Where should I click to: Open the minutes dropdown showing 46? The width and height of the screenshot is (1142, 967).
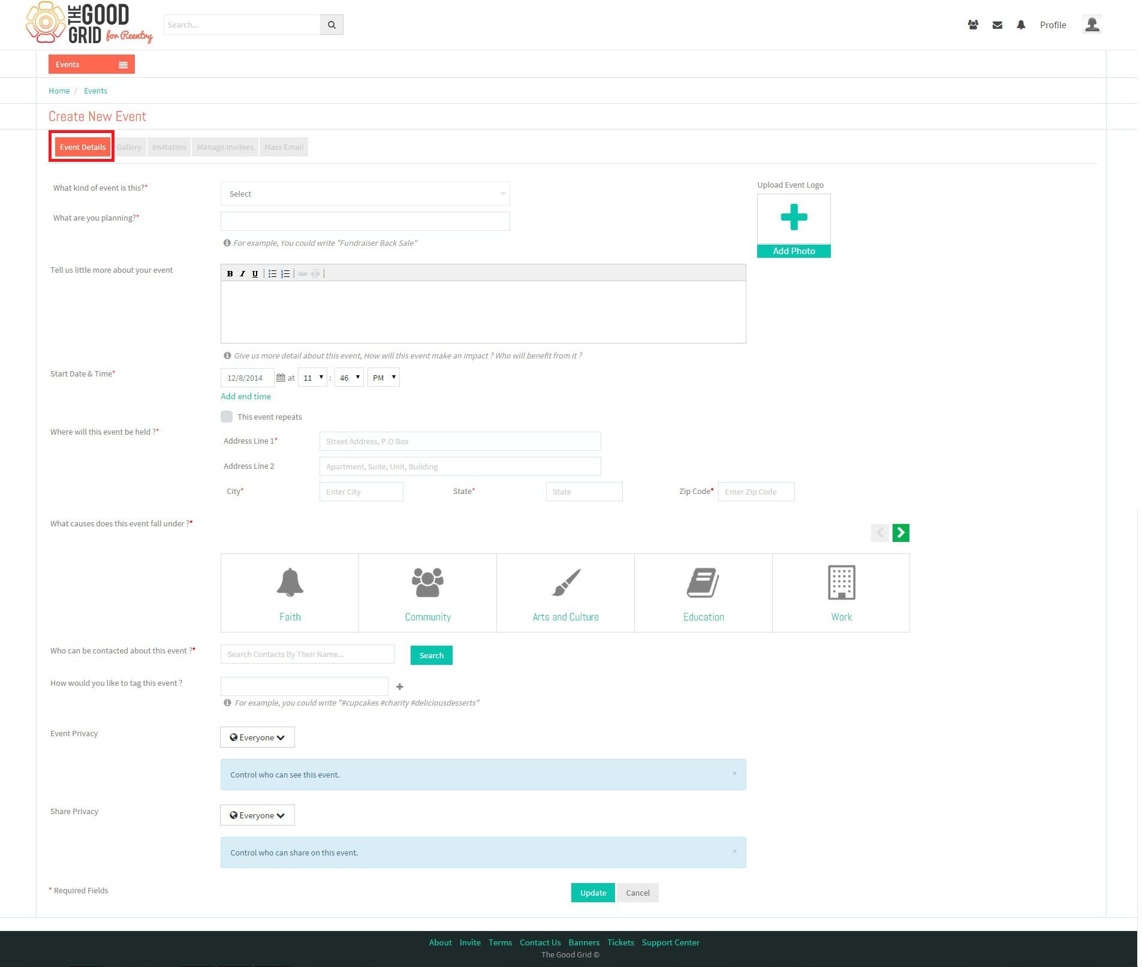[x=349, y=378]
